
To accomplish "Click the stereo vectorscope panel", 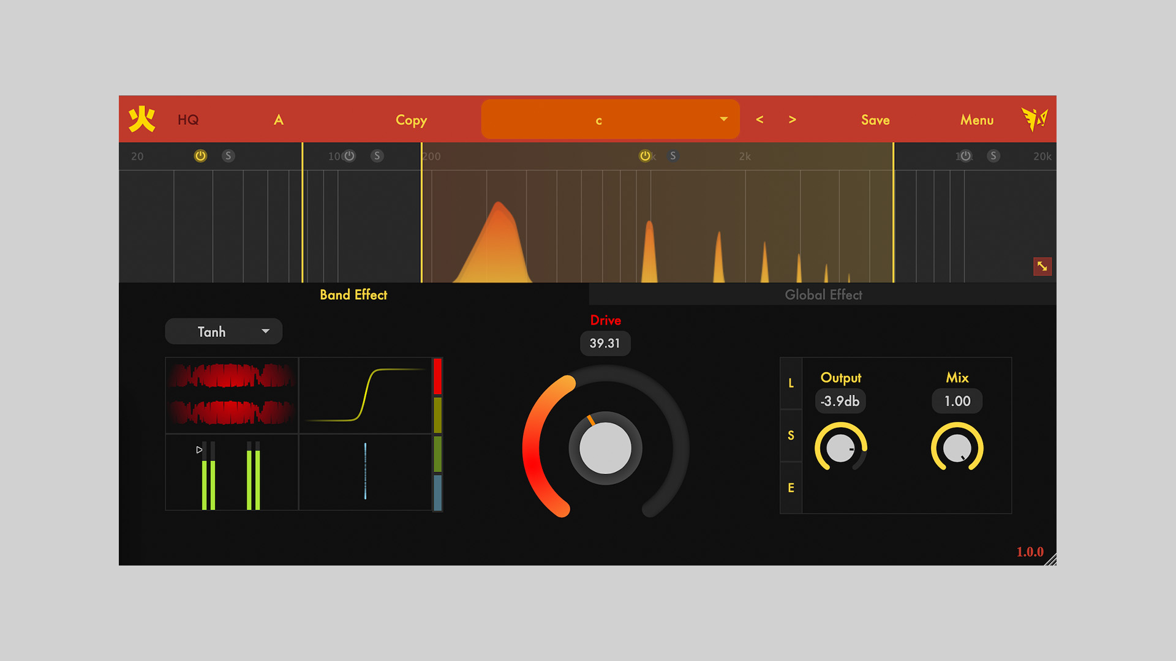I will (x=365, y=472).
